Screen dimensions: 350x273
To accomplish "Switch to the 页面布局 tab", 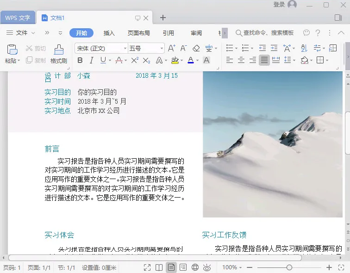I will (x=138, y=33).
